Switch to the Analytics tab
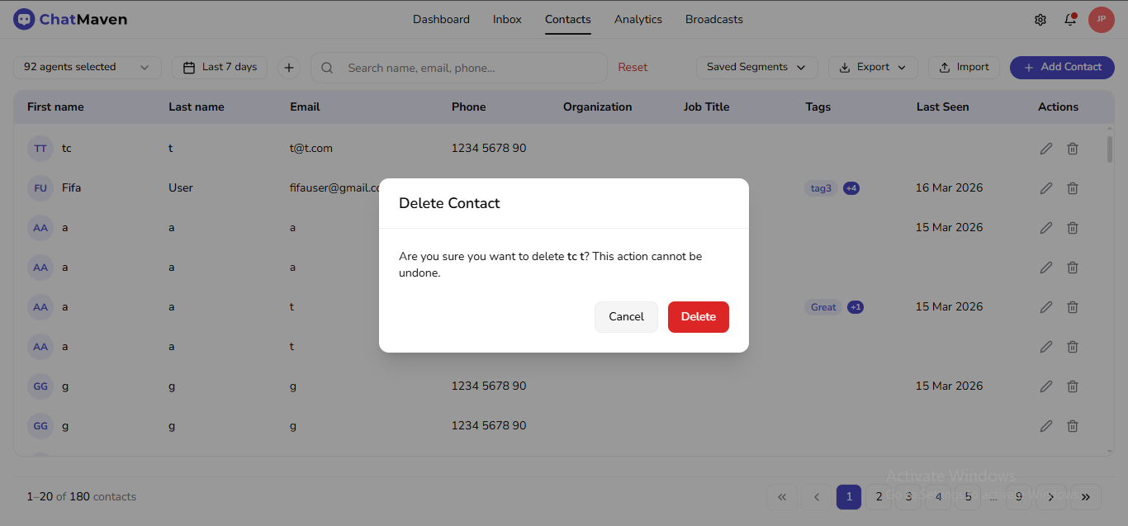1128x526 pixels. click(x=637, y=19)
